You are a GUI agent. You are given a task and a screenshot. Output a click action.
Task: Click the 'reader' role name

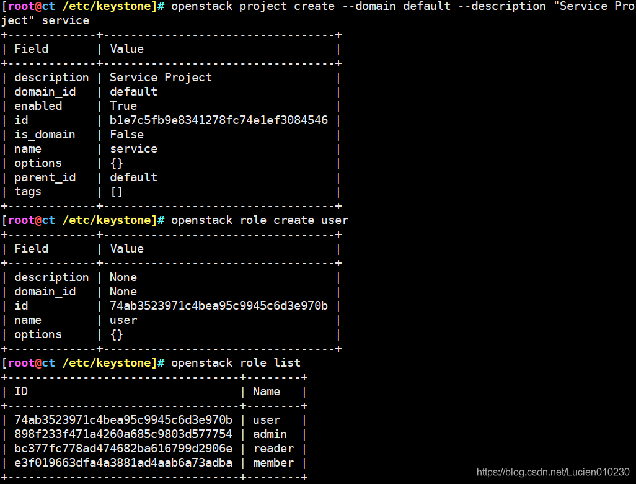273,448
